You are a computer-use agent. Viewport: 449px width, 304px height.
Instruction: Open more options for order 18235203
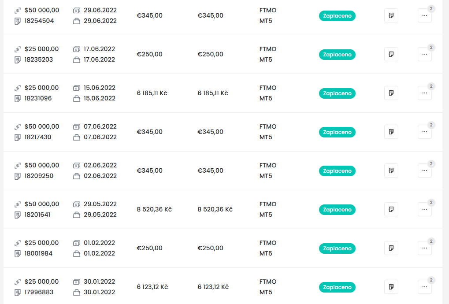(425, 55)
